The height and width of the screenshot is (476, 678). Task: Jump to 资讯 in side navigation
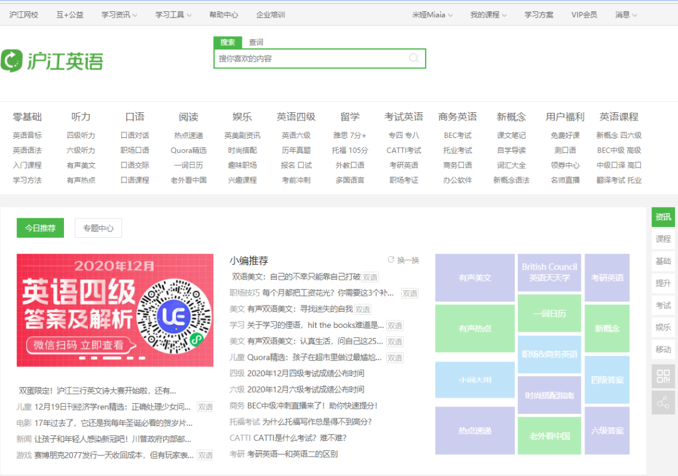[663, 217]
